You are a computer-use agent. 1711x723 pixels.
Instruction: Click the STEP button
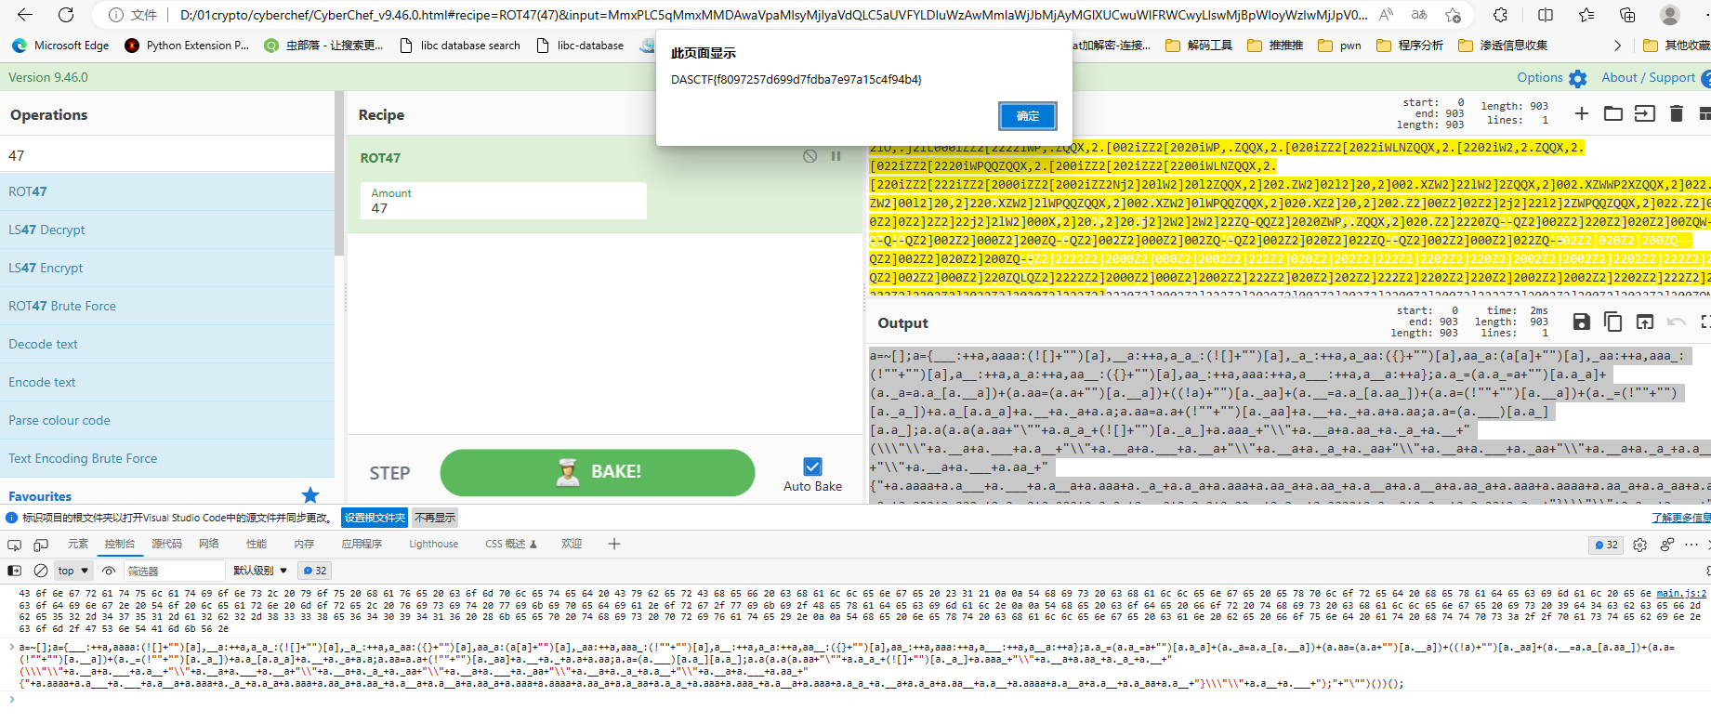point(389,473)
